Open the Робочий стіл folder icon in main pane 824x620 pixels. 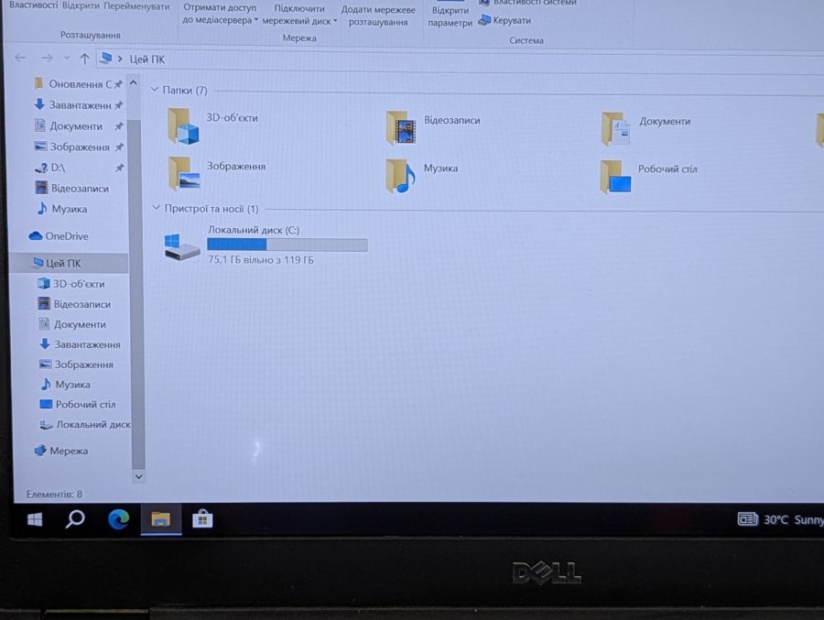[615, 177]
